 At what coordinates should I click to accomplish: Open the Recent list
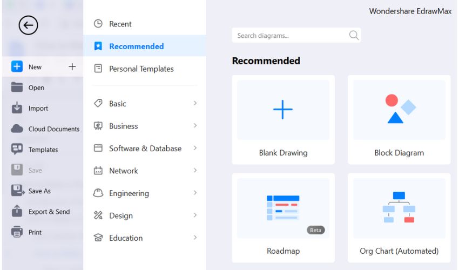(x=120, y=24)
